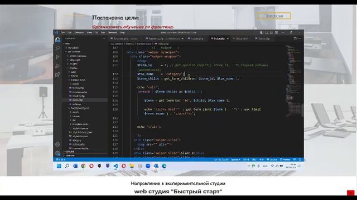This screenshot has width=357, height=200.
Task: Open the Explorer panel ellipsis menu
Action: coord(104,39)
